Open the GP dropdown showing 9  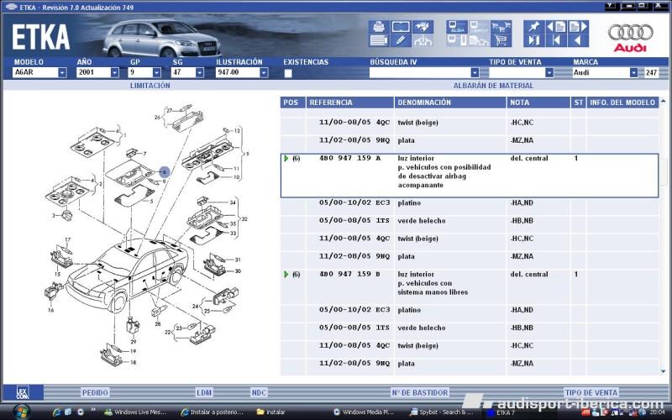(x=157, y=73)
